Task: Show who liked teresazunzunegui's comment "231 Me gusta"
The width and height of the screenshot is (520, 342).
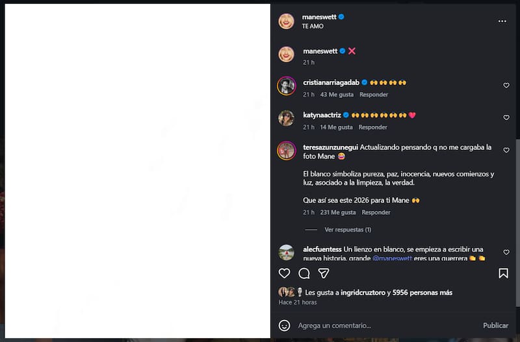Action: click(338, 212)
